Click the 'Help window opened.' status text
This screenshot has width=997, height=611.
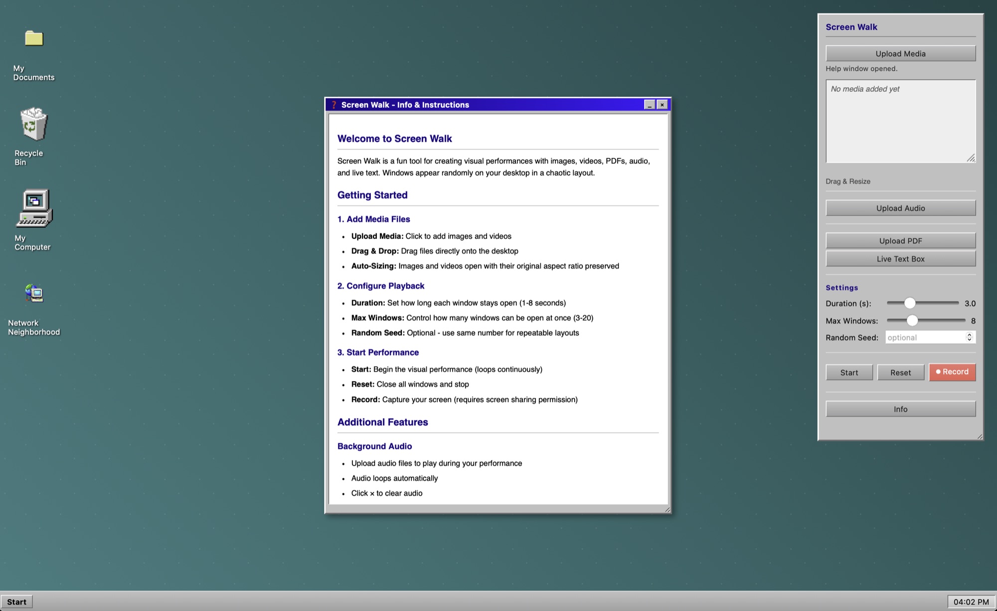[x=861, y=68]
